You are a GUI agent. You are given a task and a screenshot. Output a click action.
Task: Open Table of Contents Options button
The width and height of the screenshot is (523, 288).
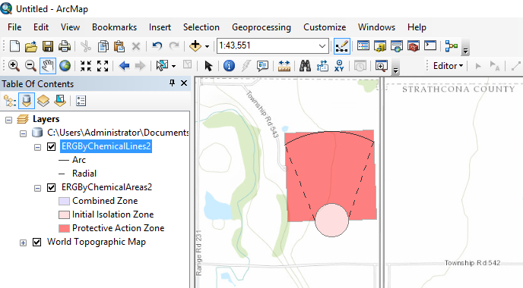(x=81, y=101)
